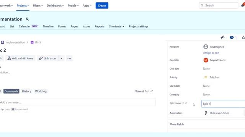Click the Implementation breadcrumb link
245x137 pixels.
pos(15,42)
